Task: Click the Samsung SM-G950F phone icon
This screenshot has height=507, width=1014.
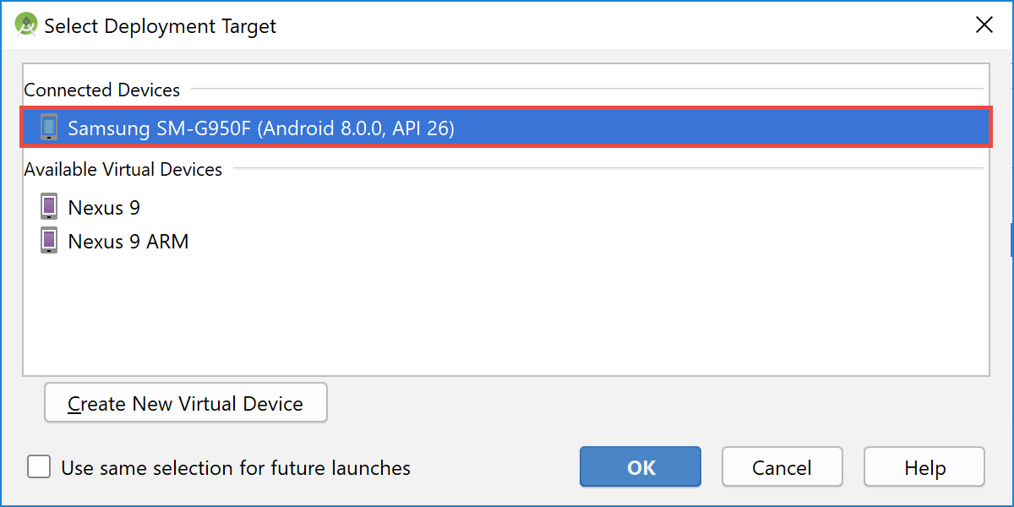Action: click(x=49, y=128)
